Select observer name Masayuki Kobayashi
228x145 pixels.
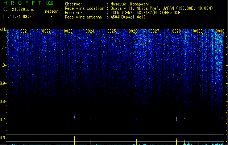(x=130, y=4)
